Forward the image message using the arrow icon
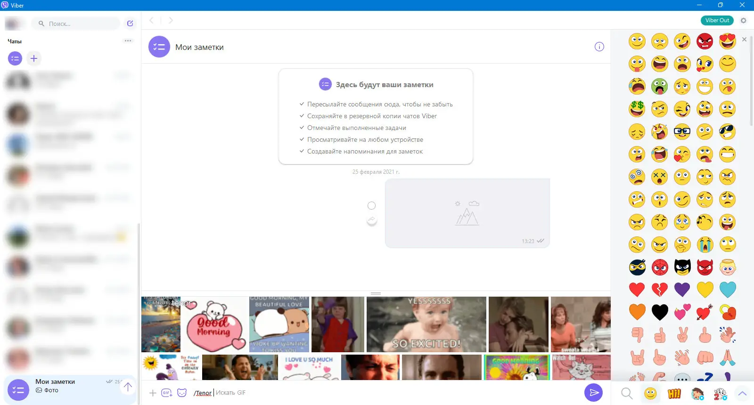The image size is (754, 405). coord(372,221)
